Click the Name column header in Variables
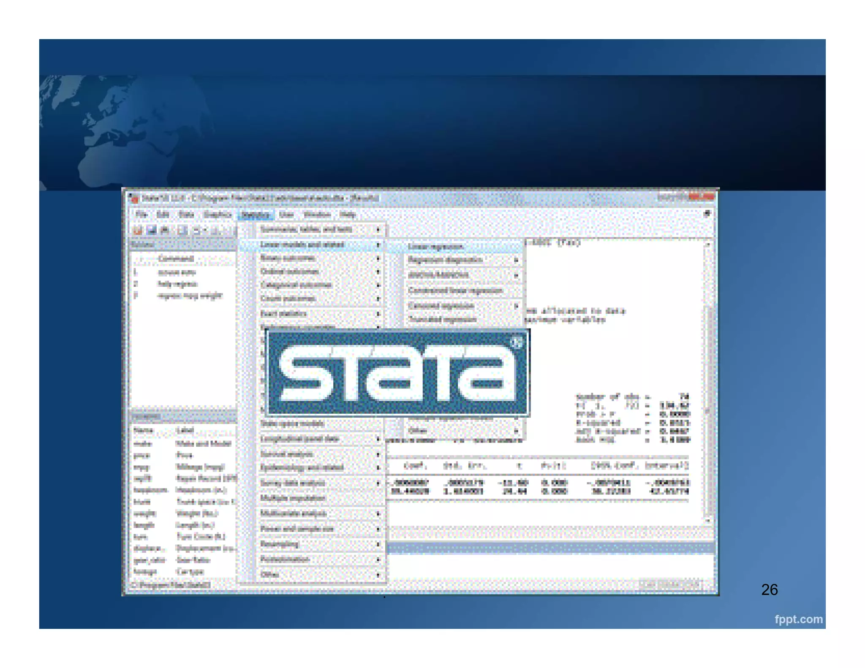 [143, 430]
